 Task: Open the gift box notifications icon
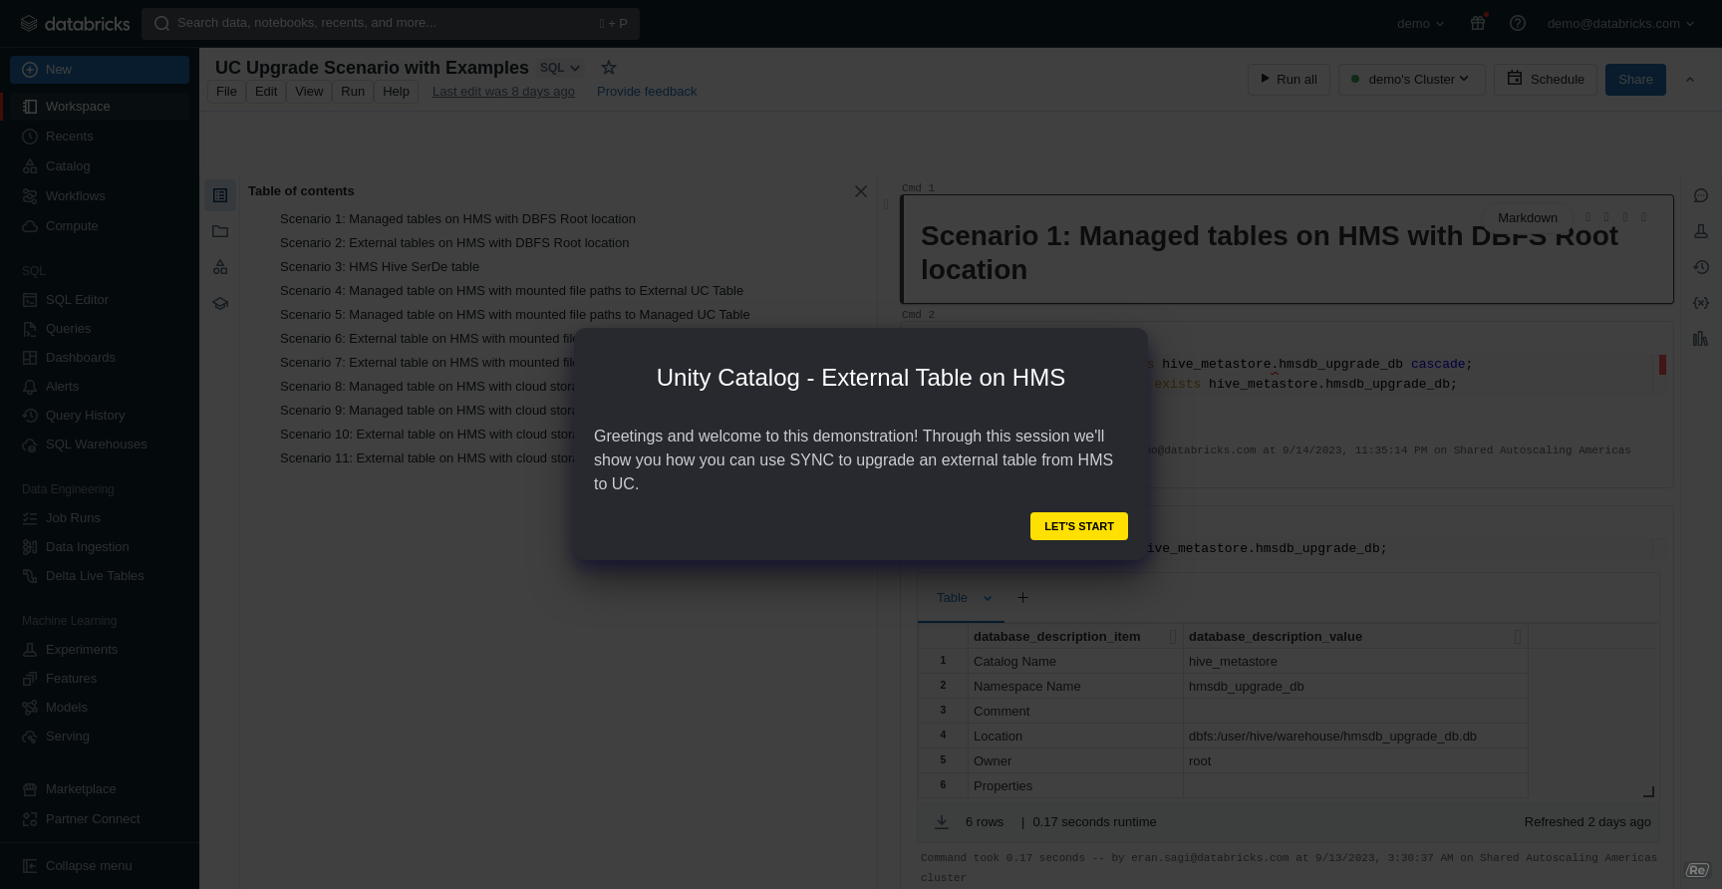(1478, 23)
